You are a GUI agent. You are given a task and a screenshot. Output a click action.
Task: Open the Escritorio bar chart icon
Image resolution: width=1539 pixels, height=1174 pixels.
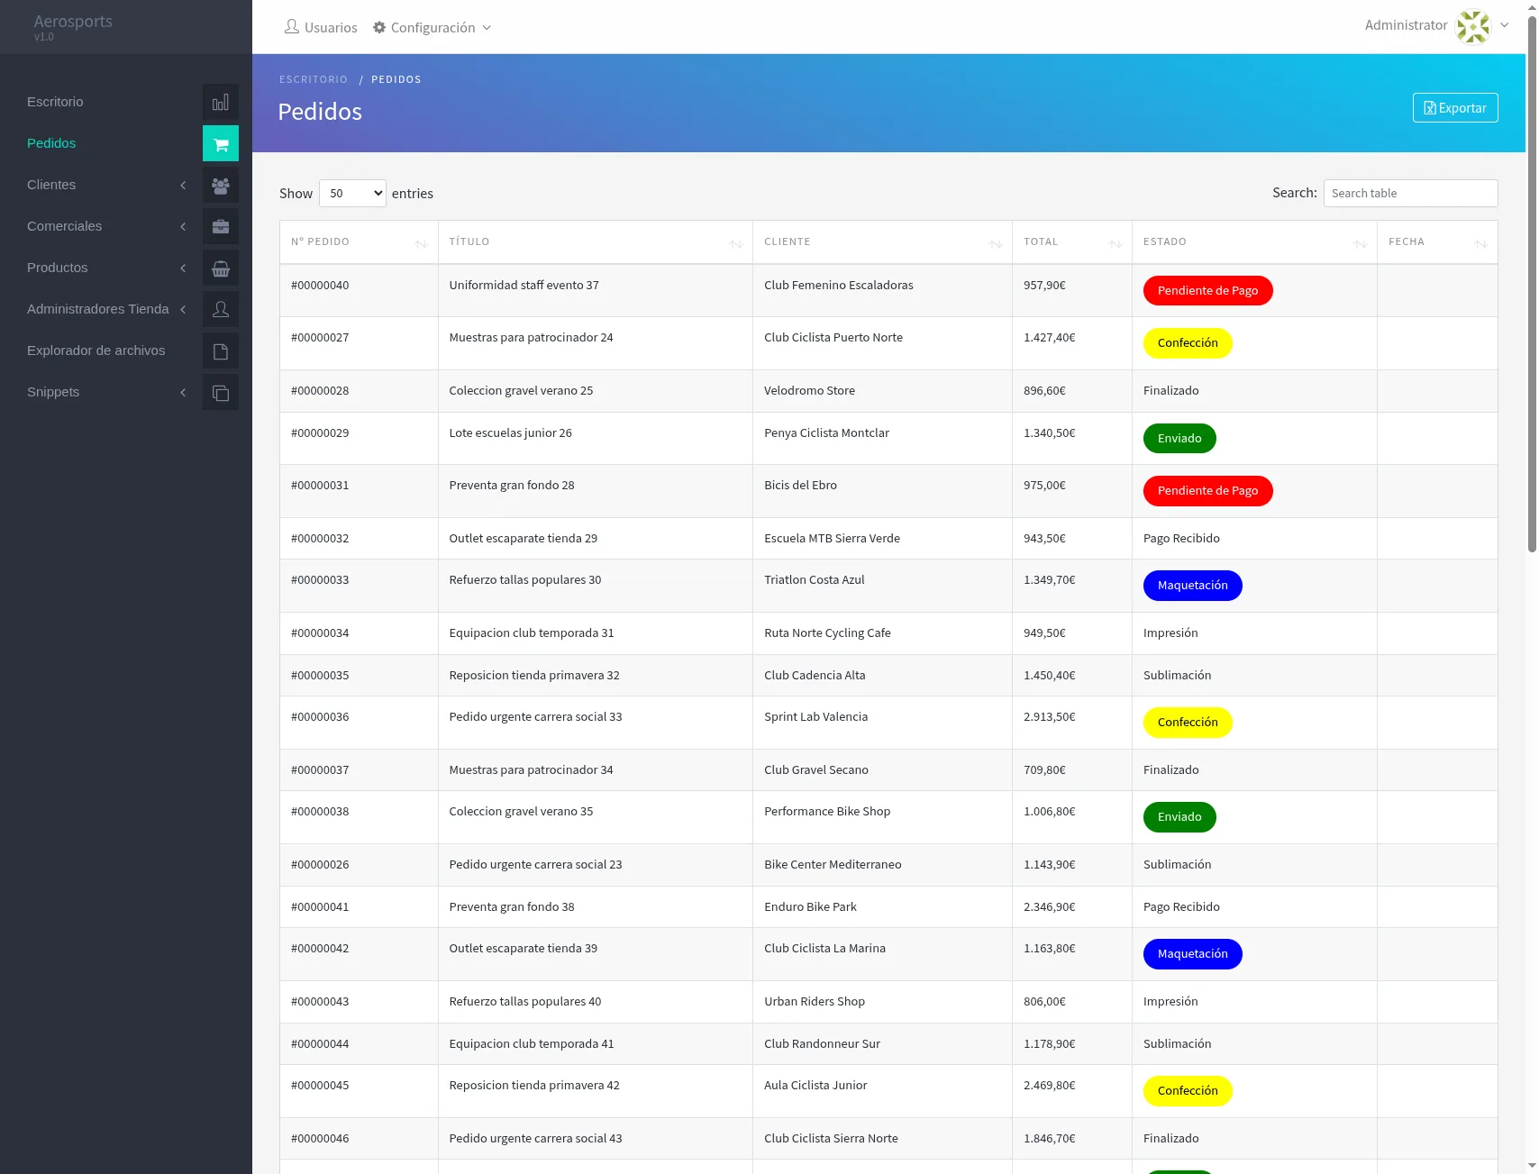pos(221,102)
